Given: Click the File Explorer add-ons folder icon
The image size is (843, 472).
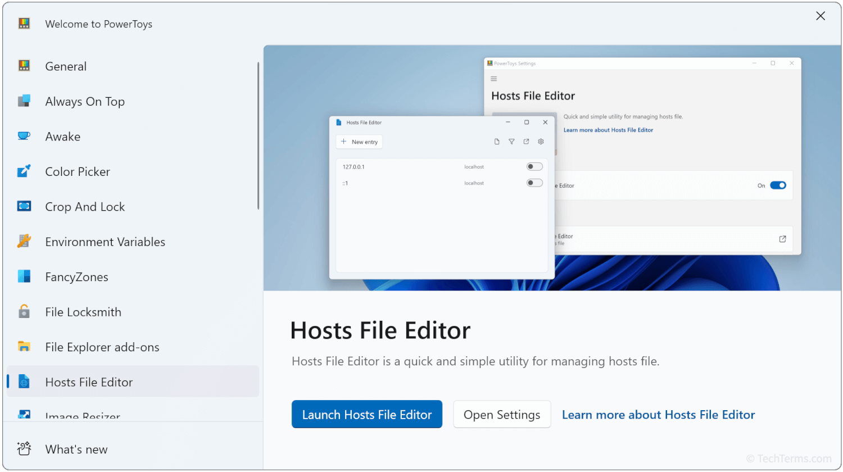Looking at the screenshot, I should (24, 347).
